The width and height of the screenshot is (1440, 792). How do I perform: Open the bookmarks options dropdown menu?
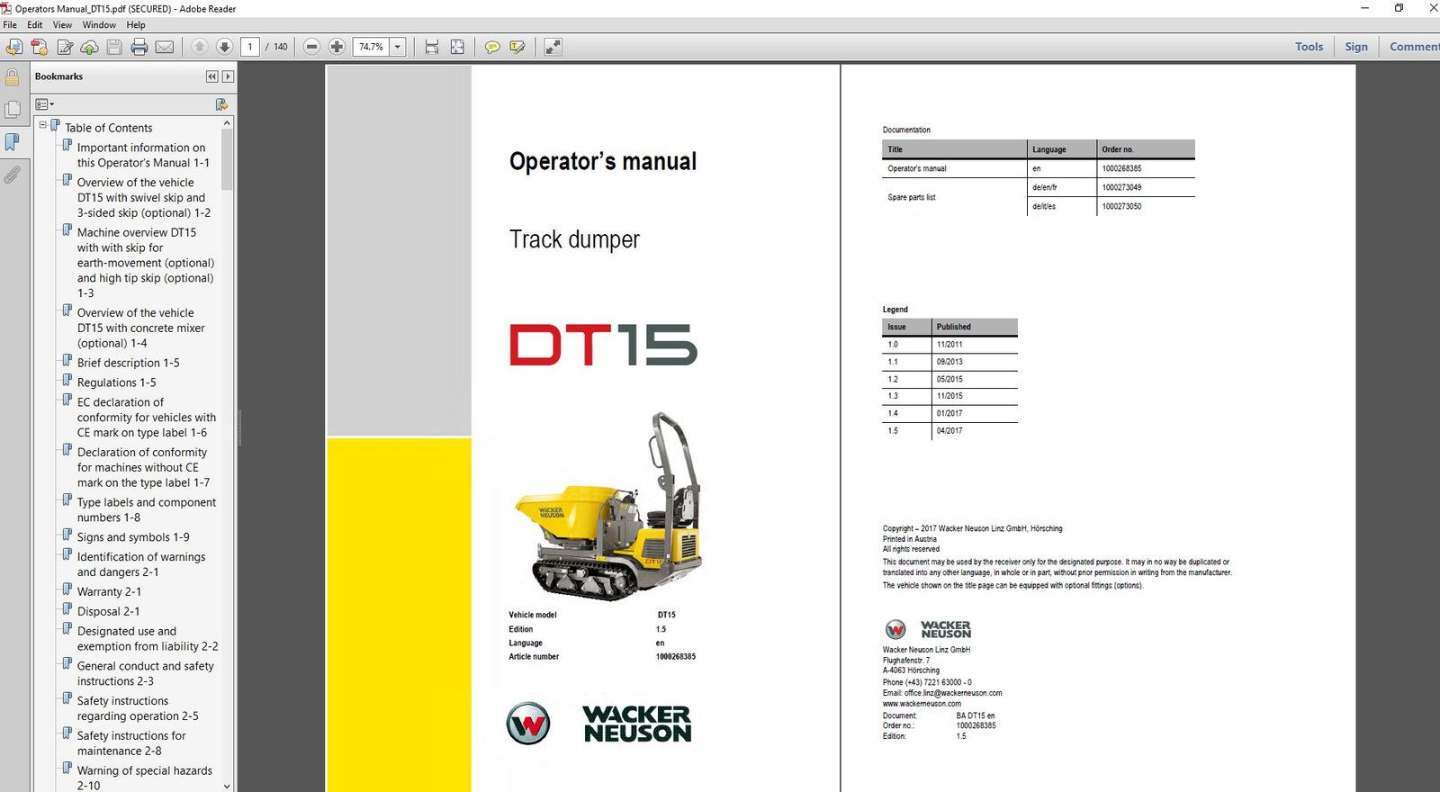point(44,104)
